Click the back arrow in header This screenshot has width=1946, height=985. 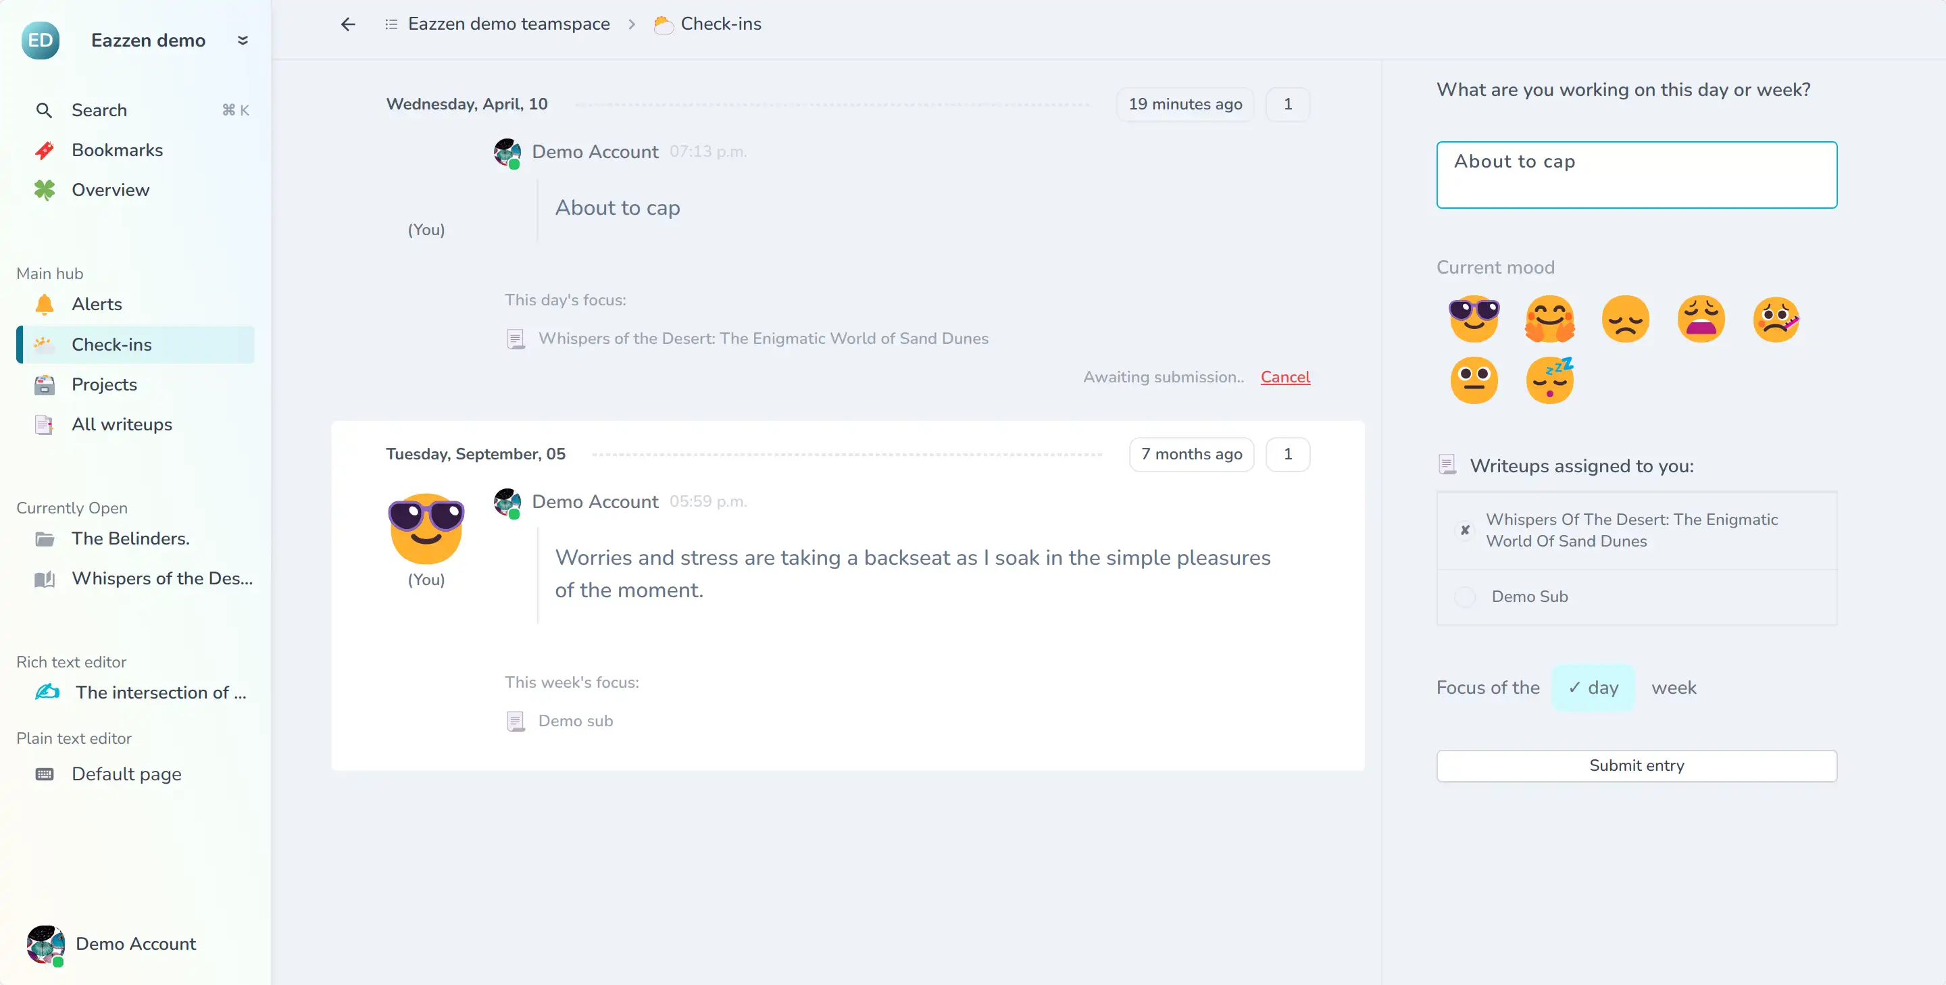[347, 24]
